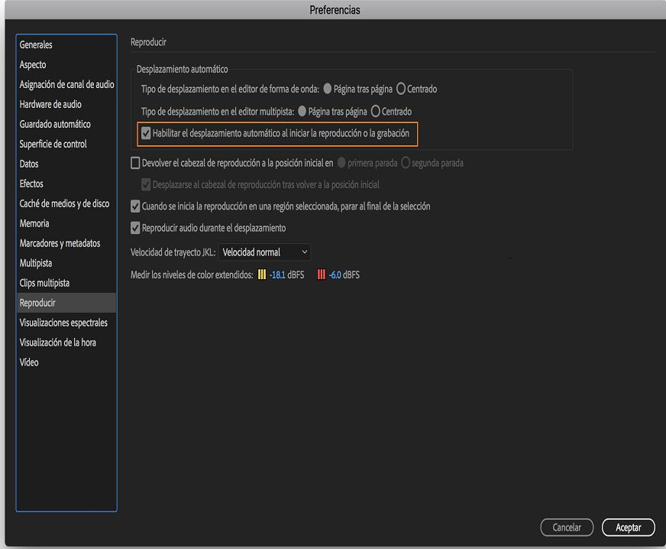This screenshot has height=549, width=666.
Task: Open "Caché de medios y de disco" settings
Action: tap(63, 203)
